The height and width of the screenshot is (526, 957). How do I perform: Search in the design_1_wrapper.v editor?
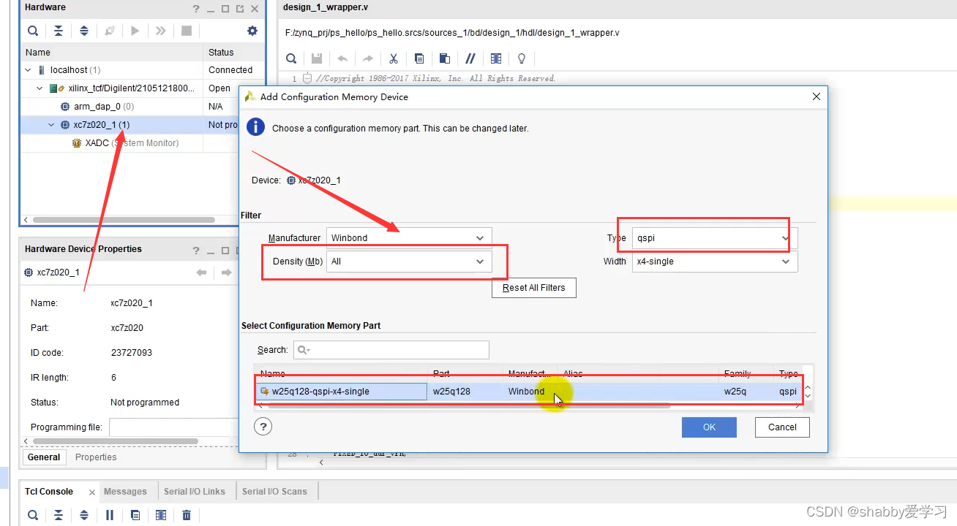pyautogui.click(x=291, y=58)
